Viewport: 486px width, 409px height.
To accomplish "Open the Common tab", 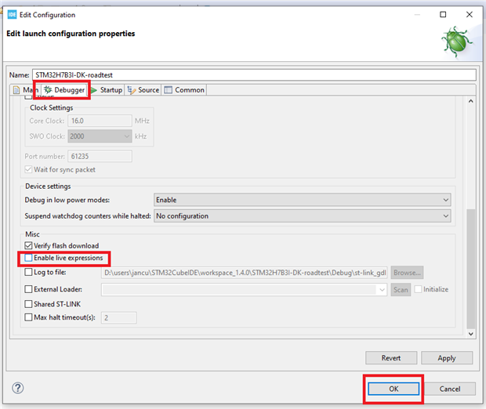I will click(184, 90).
